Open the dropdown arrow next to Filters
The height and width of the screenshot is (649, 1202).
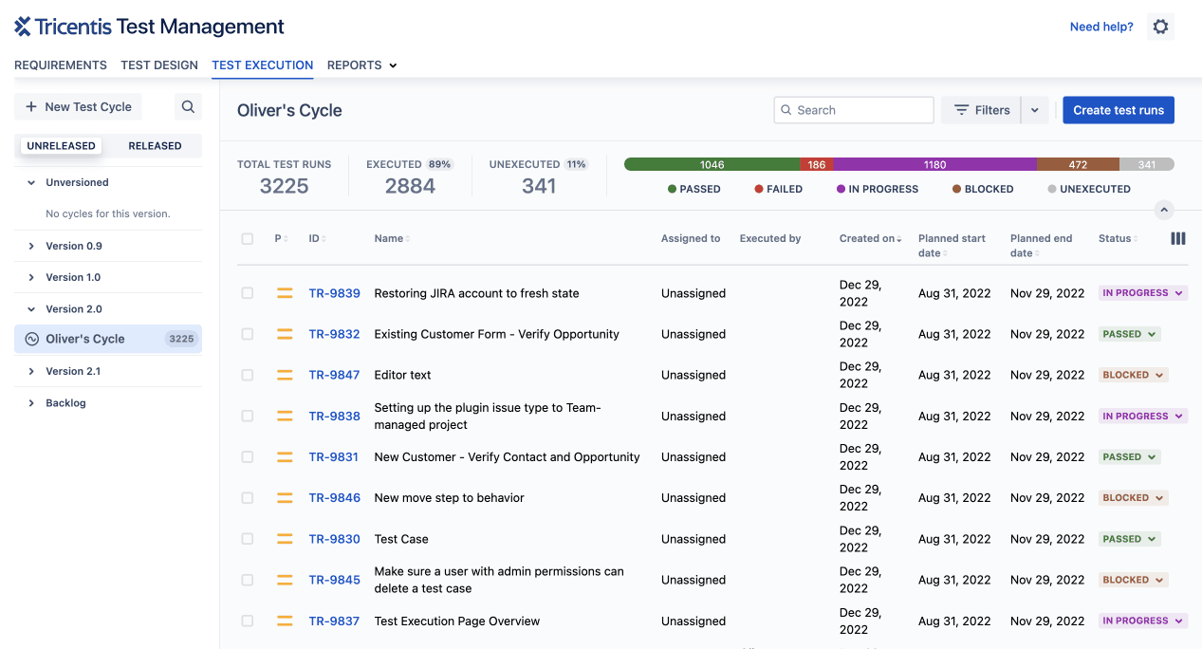click(1034, 110)
